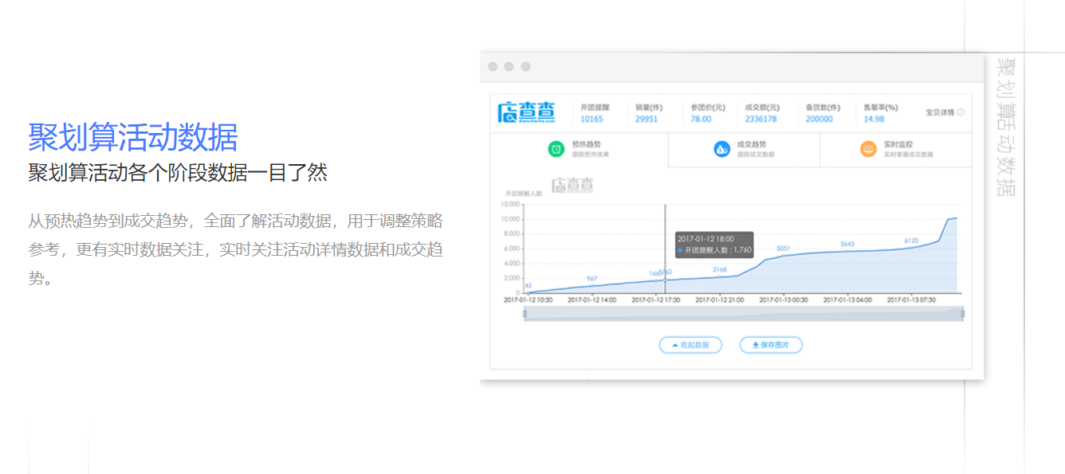Image resolution: width=1065 pixels, height=474 pixels.
Task: Click the orange monitor 实时监控 icon
Action: pyautogui.click(x=868, y=149)
